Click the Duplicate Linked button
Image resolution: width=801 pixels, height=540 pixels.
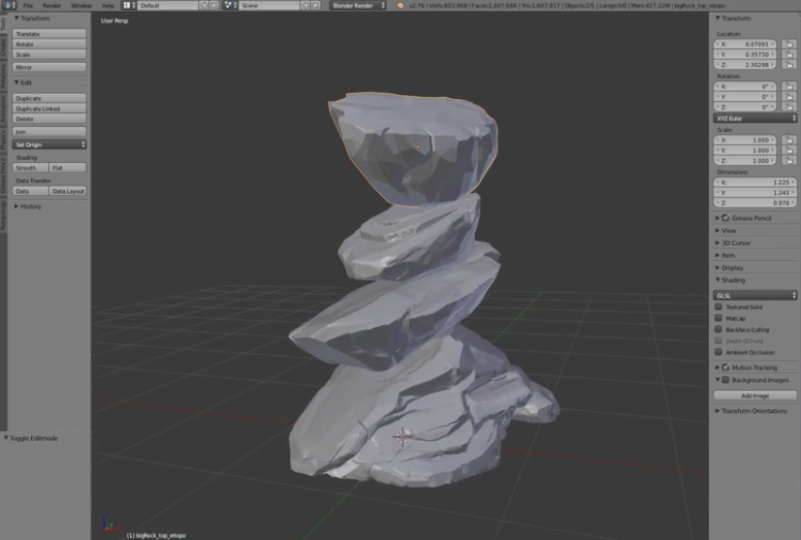[x=49, y=109]
